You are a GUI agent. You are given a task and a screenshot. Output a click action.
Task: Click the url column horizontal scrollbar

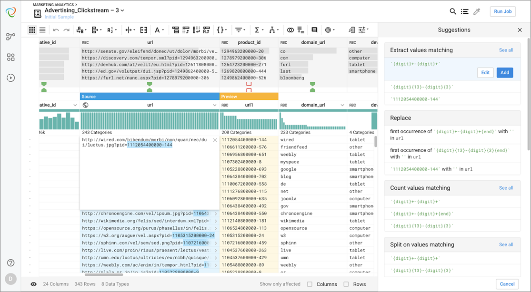(104, 275)
